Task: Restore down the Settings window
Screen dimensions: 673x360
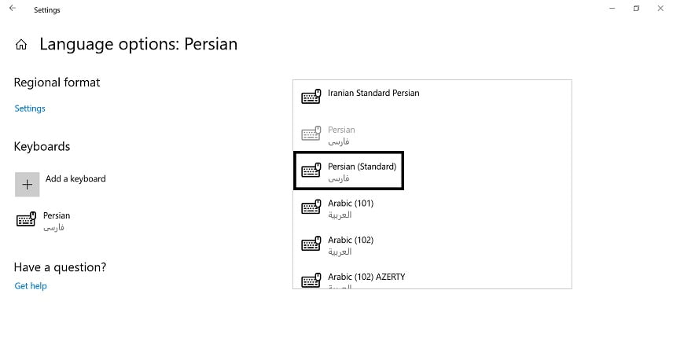Action: pos(636,8)
